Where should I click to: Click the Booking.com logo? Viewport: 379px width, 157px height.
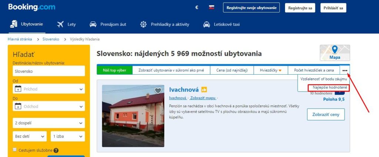[x=32, y=7]
